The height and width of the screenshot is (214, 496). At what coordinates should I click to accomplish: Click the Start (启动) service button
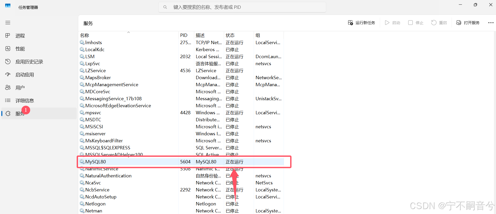[393, 23]
